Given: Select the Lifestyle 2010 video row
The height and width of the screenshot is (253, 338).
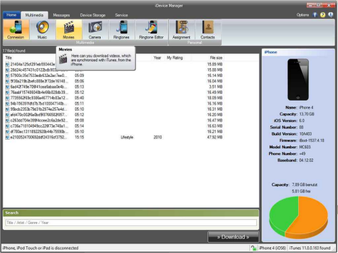Looking at the screenshot, I should [x=114, y=137].
